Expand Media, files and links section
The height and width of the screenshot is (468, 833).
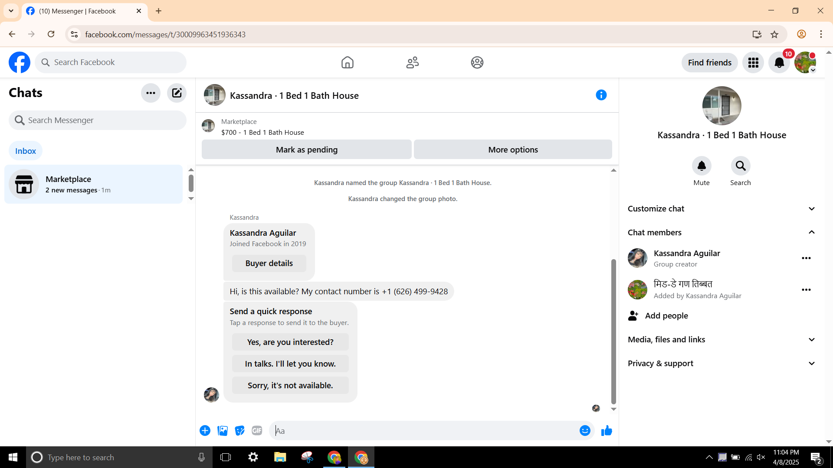(721, 340)
